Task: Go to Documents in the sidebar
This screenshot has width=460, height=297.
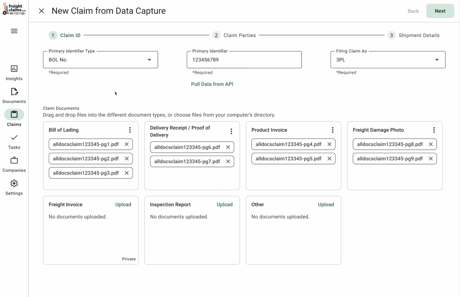Action: pos(14,96)
